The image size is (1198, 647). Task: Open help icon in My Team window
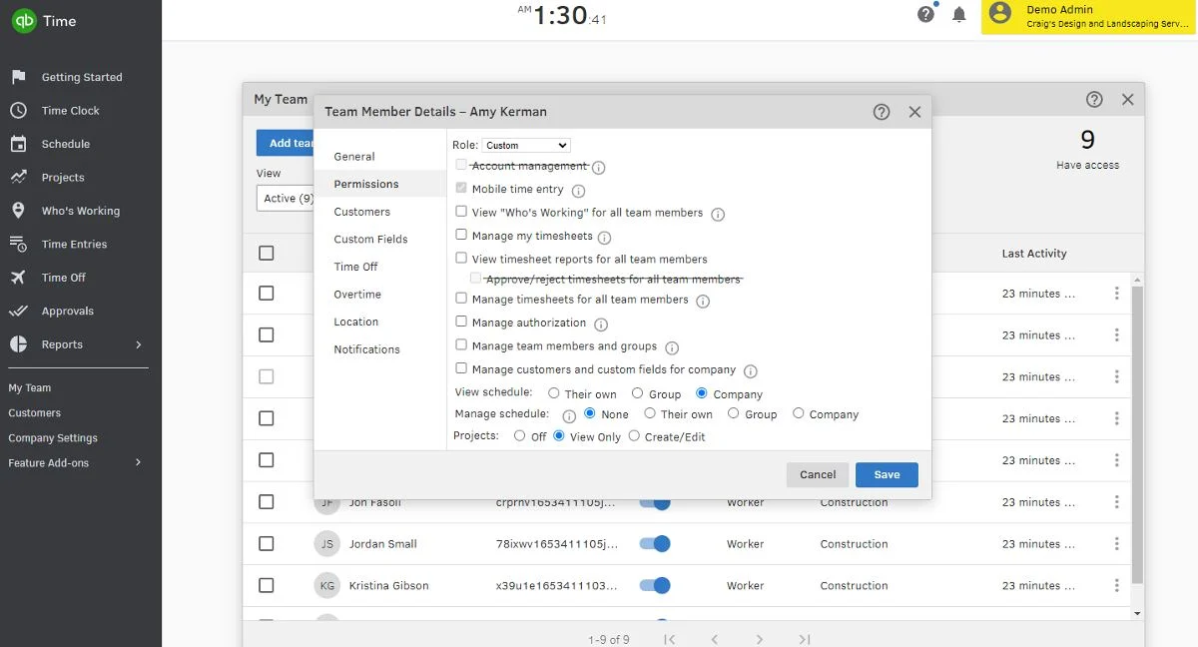(x=1094, y=100)
